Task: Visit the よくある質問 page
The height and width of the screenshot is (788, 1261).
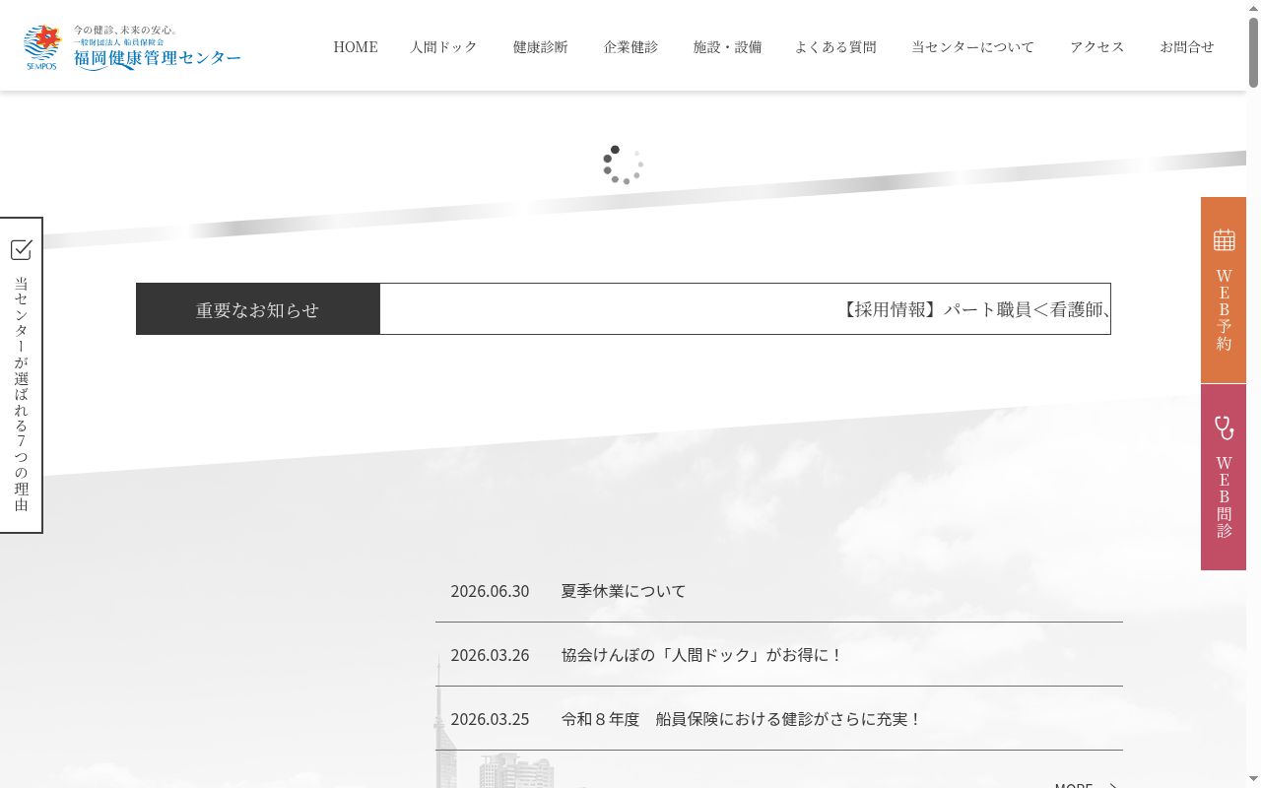Action: pos(835,46)
